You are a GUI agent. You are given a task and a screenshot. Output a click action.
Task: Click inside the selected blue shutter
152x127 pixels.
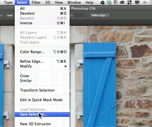click(x=100, y=85)
